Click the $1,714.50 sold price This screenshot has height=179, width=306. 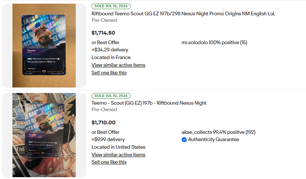pos(103,33)
